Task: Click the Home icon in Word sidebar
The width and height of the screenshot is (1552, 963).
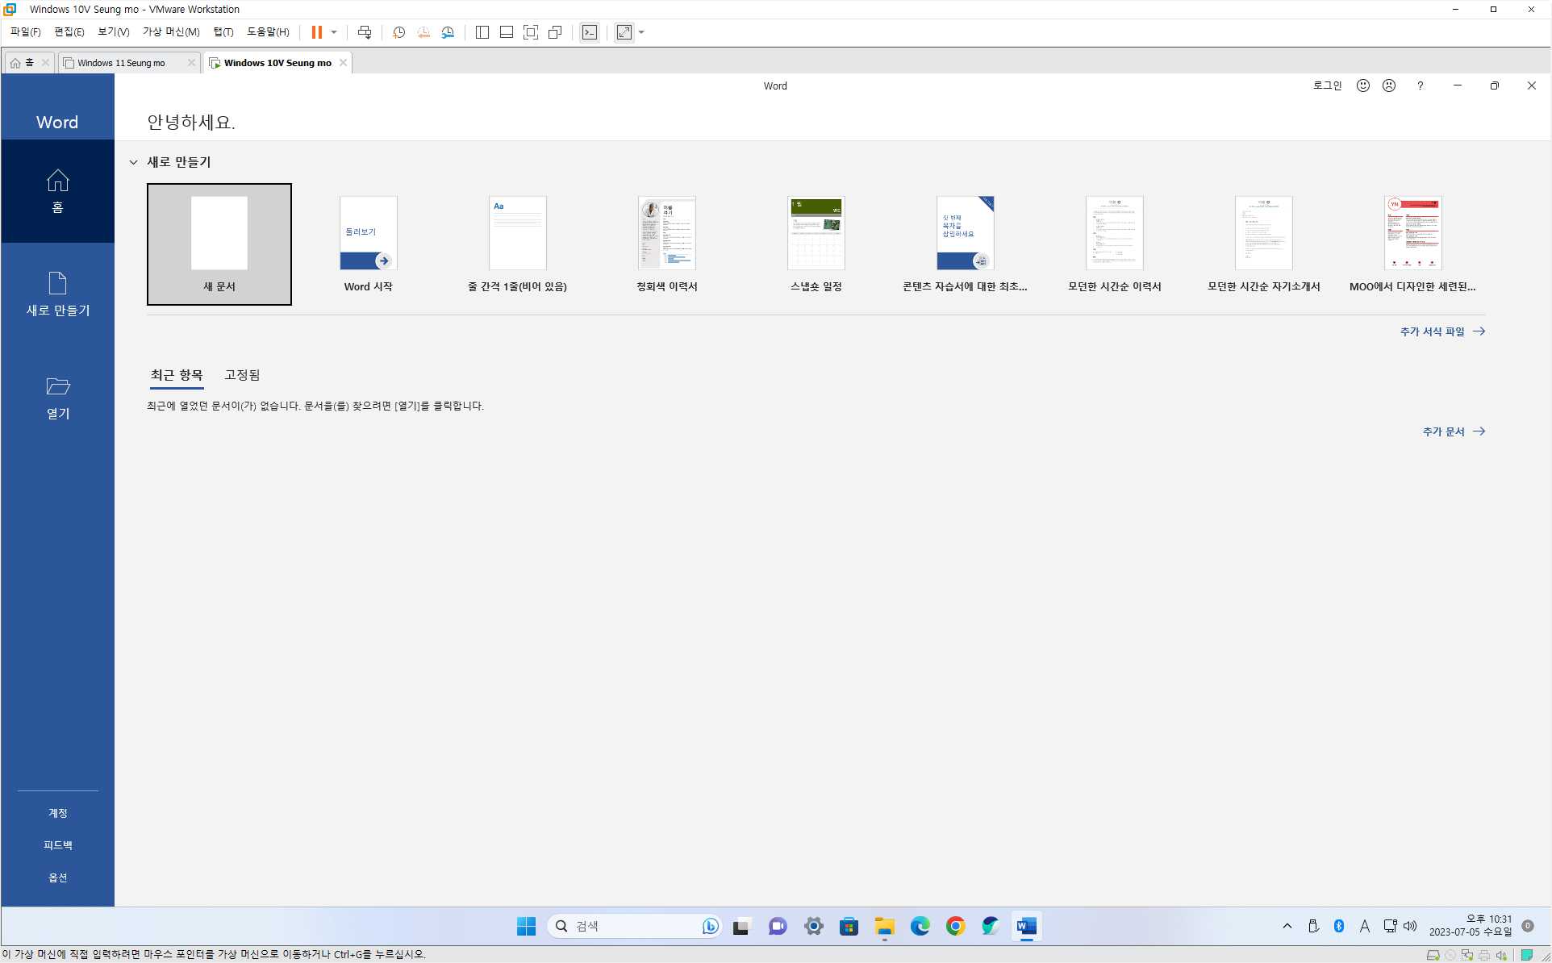Action: [x=57, y=181]
